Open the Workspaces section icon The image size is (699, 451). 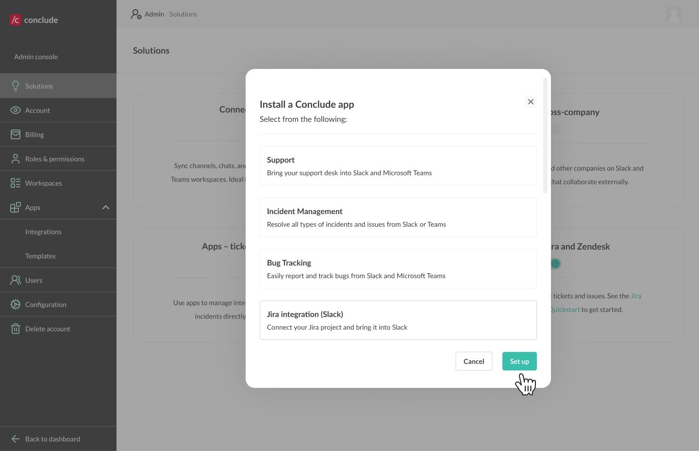point(15,183)
